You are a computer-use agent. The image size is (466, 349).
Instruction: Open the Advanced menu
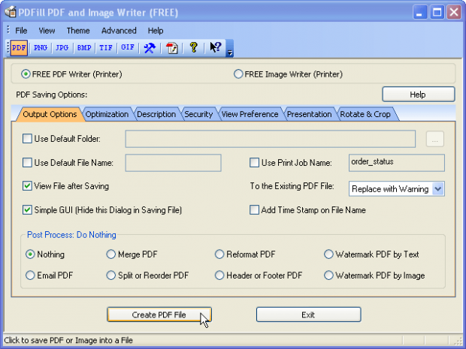pos(119,31)
